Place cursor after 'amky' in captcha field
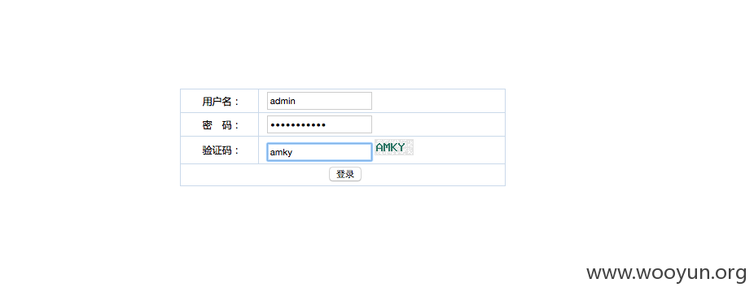The image size is (754, 296). (294, 152)
